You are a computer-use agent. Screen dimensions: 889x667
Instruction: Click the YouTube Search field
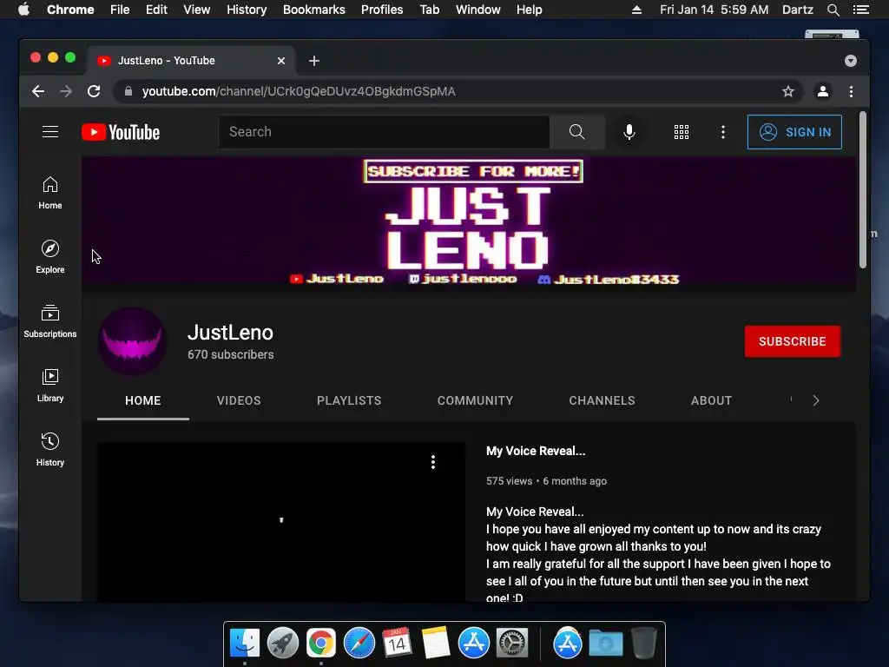click(x=384, y=132)
